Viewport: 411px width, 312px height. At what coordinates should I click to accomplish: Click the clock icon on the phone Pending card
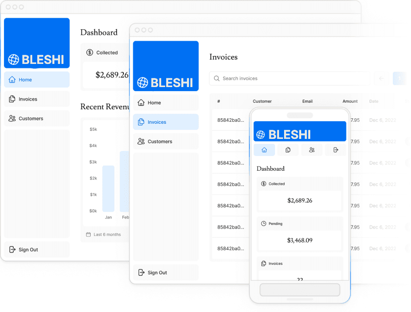[x=263, y=223]
